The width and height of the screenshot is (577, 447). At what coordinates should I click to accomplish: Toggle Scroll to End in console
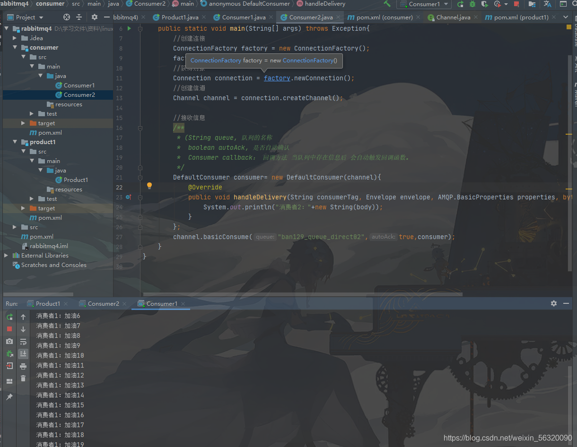tap(23, 353)
